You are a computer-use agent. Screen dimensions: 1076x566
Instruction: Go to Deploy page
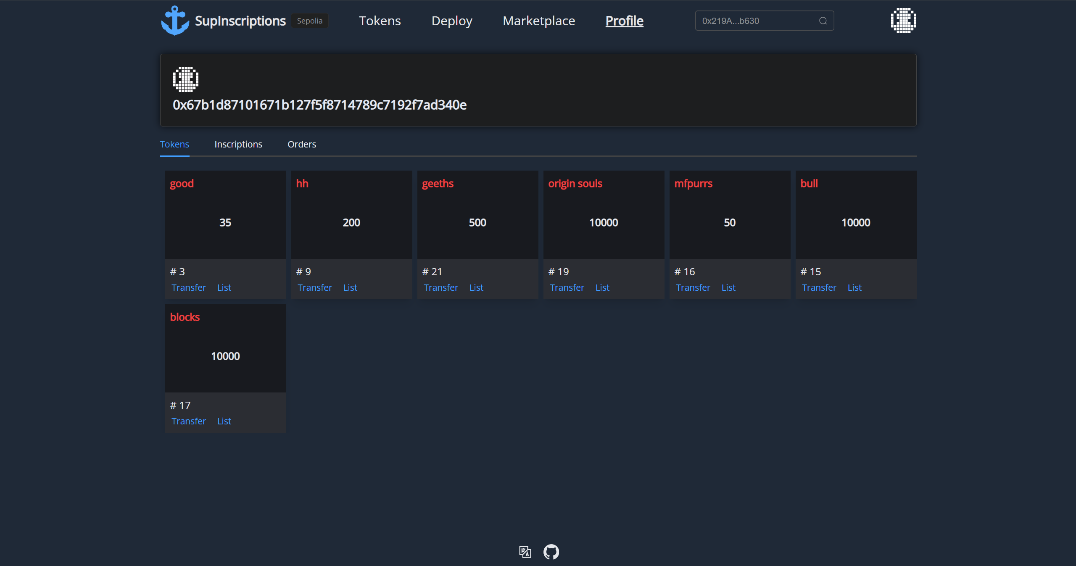click(452, 21)
